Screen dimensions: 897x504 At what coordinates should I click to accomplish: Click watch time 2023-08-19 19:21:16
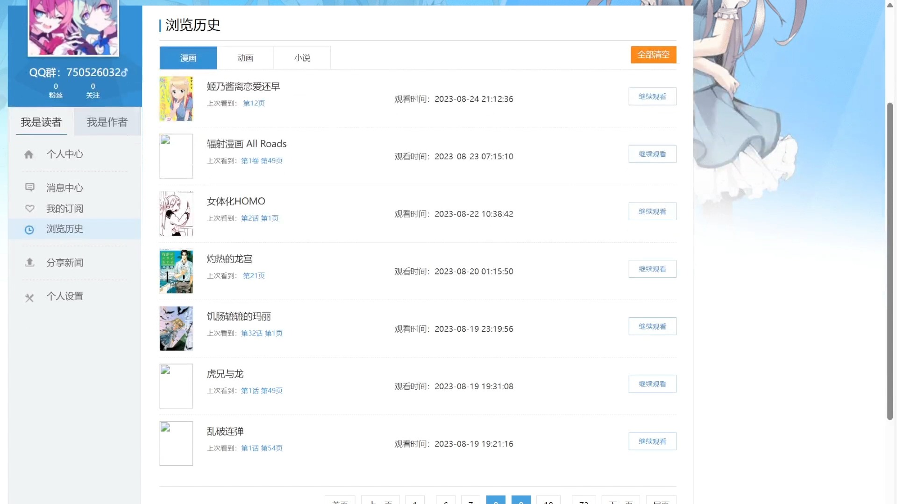click(474, 444)
